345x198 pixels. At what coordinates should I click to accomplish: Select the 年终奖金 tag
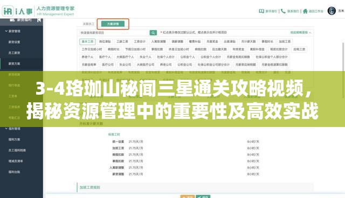(x=238, y=49)
